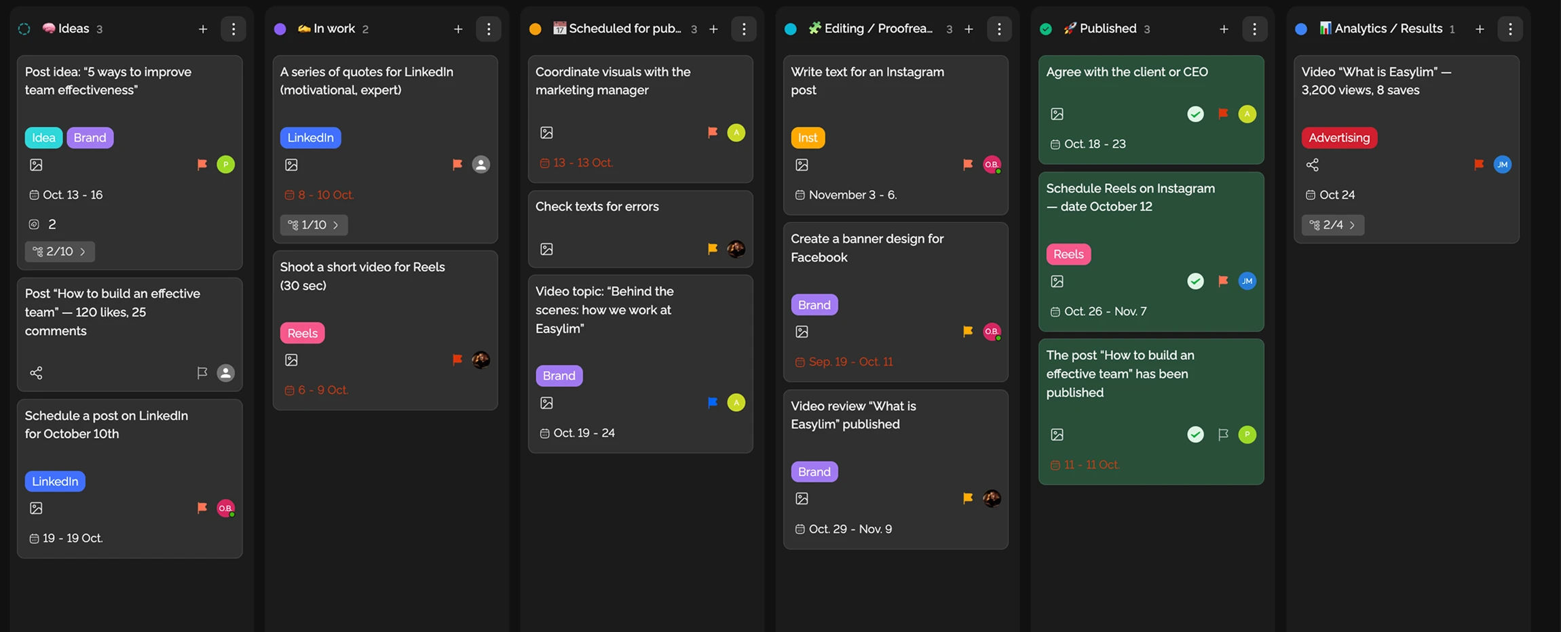Screen dimensions: 1561x632
Task: Click image icon on Check texts for errors card
Action: (546, 250)
